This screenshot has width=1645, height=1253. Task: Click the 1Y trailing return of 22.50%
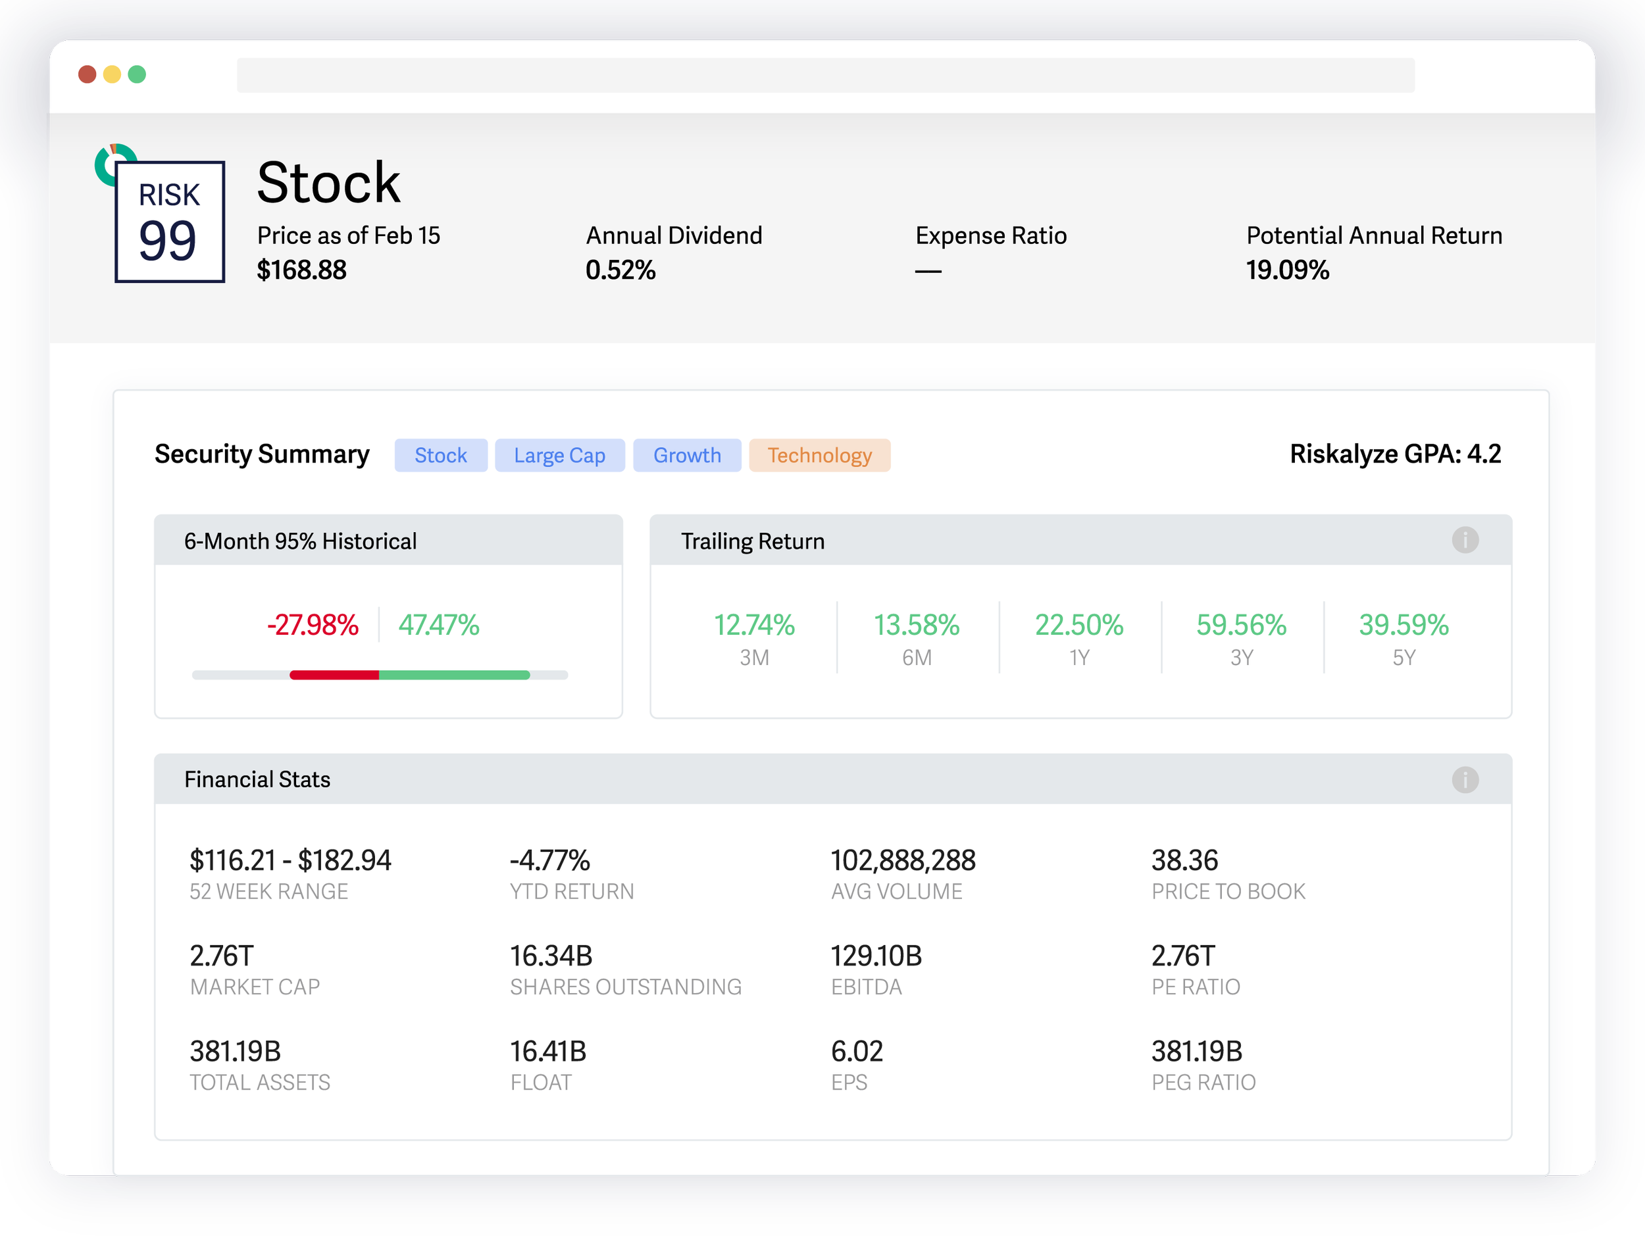click(1078, 625)
